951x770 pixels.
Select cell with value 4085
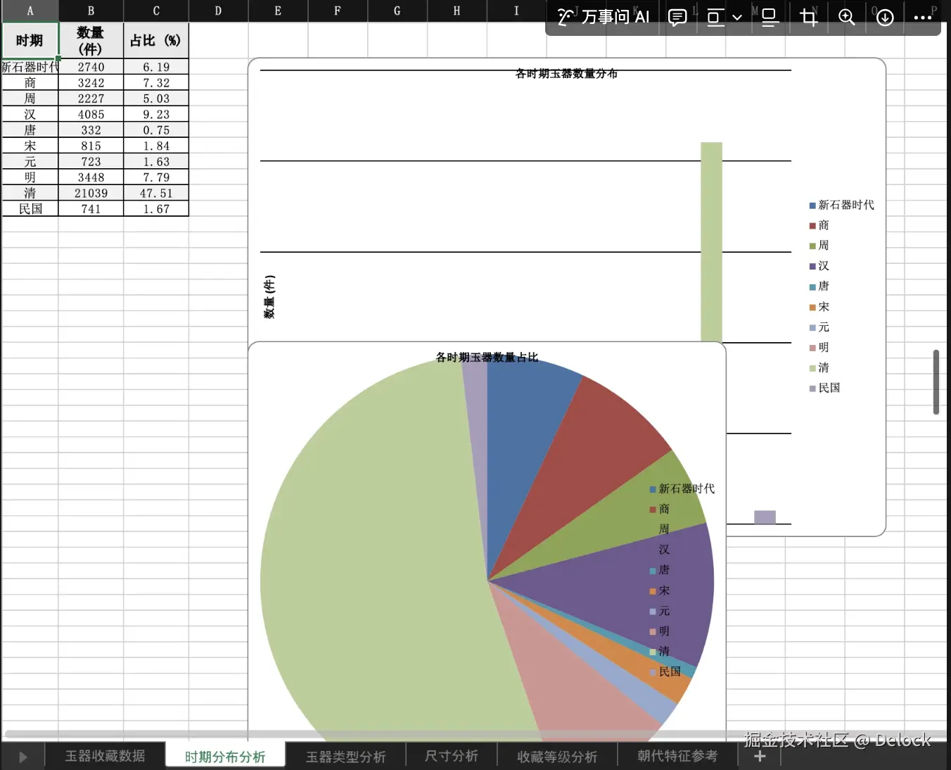tap(91, 114)
